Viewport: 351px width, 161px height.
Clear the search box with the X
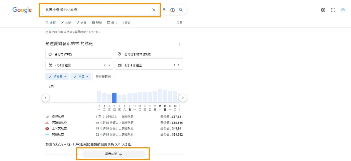pos(154,10)
